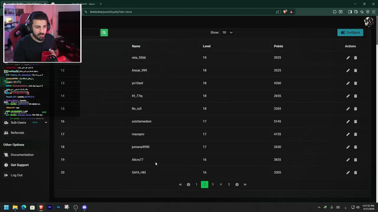This screenshot has width=378, height=212.
Task: Go to page 4
Action: (221, 185)
